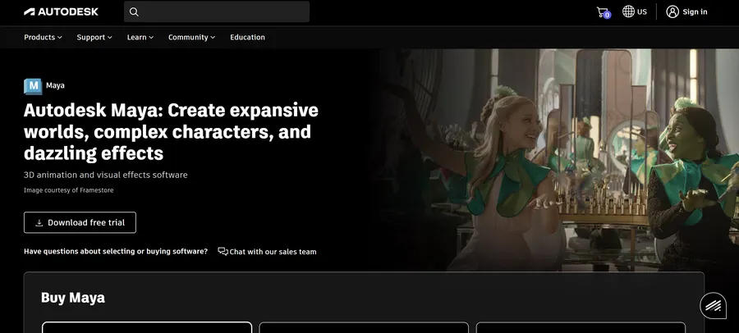The width and height of the screenshot is (739, 333).
Task: Click the Sign in text link
Action: pos(695,11)
